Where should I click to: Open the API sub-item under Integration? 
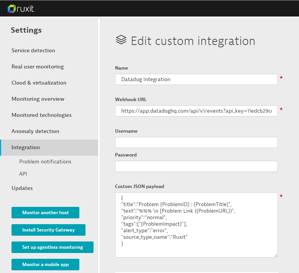(x=23, y=174)
